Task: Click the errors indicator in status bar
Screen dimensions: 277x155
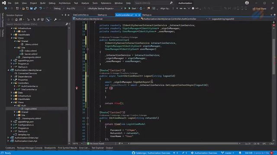Action: coord(264,153)
